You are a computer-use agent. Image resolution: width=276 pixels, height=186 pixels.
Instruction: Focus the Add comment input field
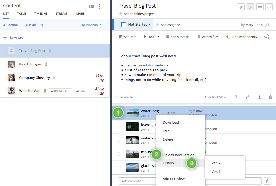pos(190,181)
